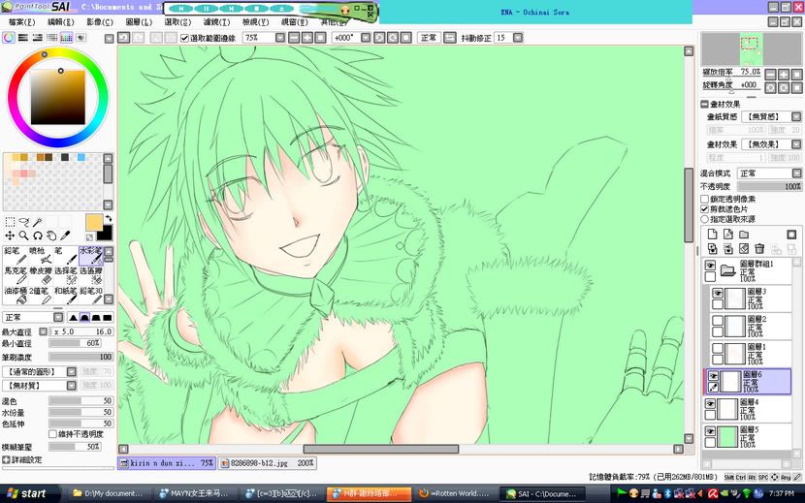Toggle the swatches panel icon
805x503 pixels.
66,38
